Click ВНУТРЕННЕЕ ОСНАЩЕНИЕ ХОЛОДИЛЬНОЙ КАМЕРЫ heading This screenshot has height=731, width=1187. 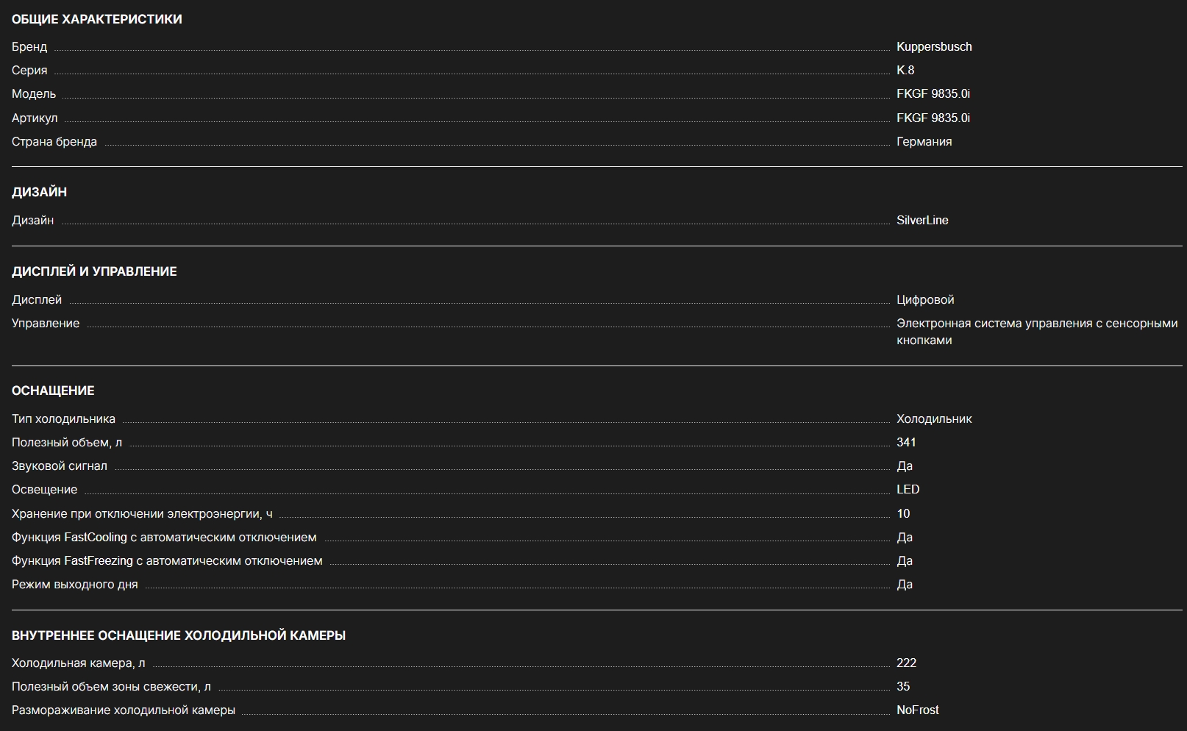click(179, 636)
